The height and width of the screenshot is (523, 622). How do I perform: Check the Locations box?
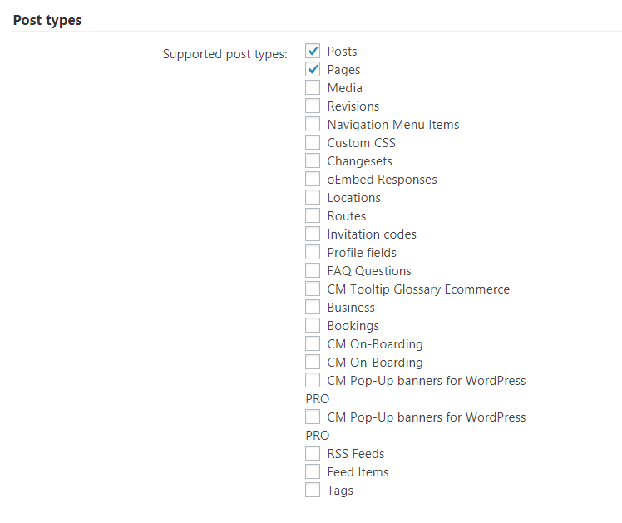coord(313,198)
